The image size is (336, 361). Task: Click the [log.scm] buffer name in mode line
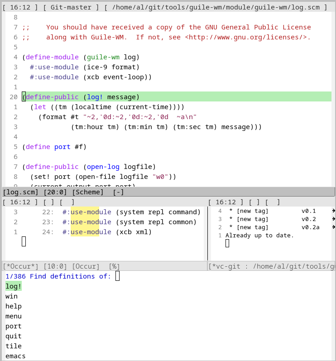click(20, 192)
